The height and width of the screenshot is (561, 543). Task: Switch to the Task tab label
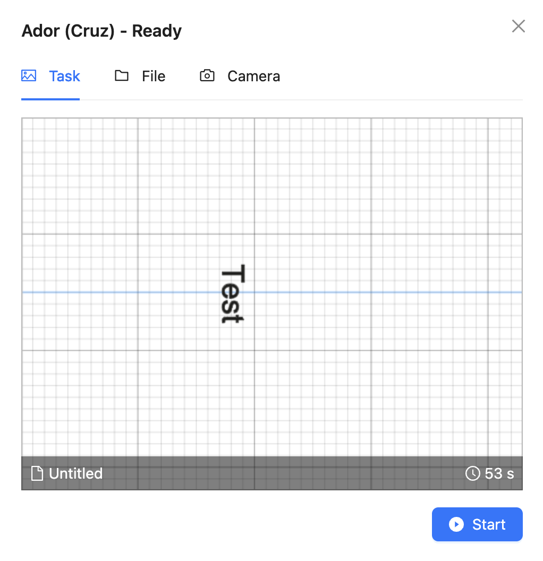(x=64, y=76)
